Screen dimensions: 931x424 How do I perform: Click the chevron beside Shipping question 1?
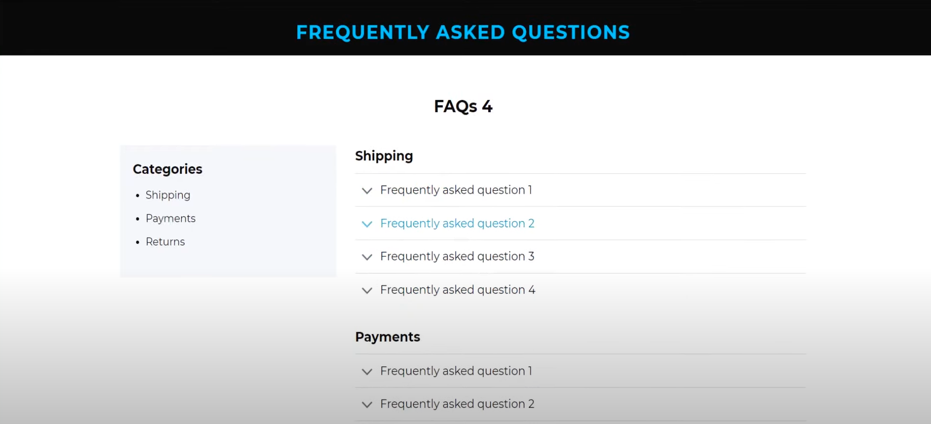[367, 191]
